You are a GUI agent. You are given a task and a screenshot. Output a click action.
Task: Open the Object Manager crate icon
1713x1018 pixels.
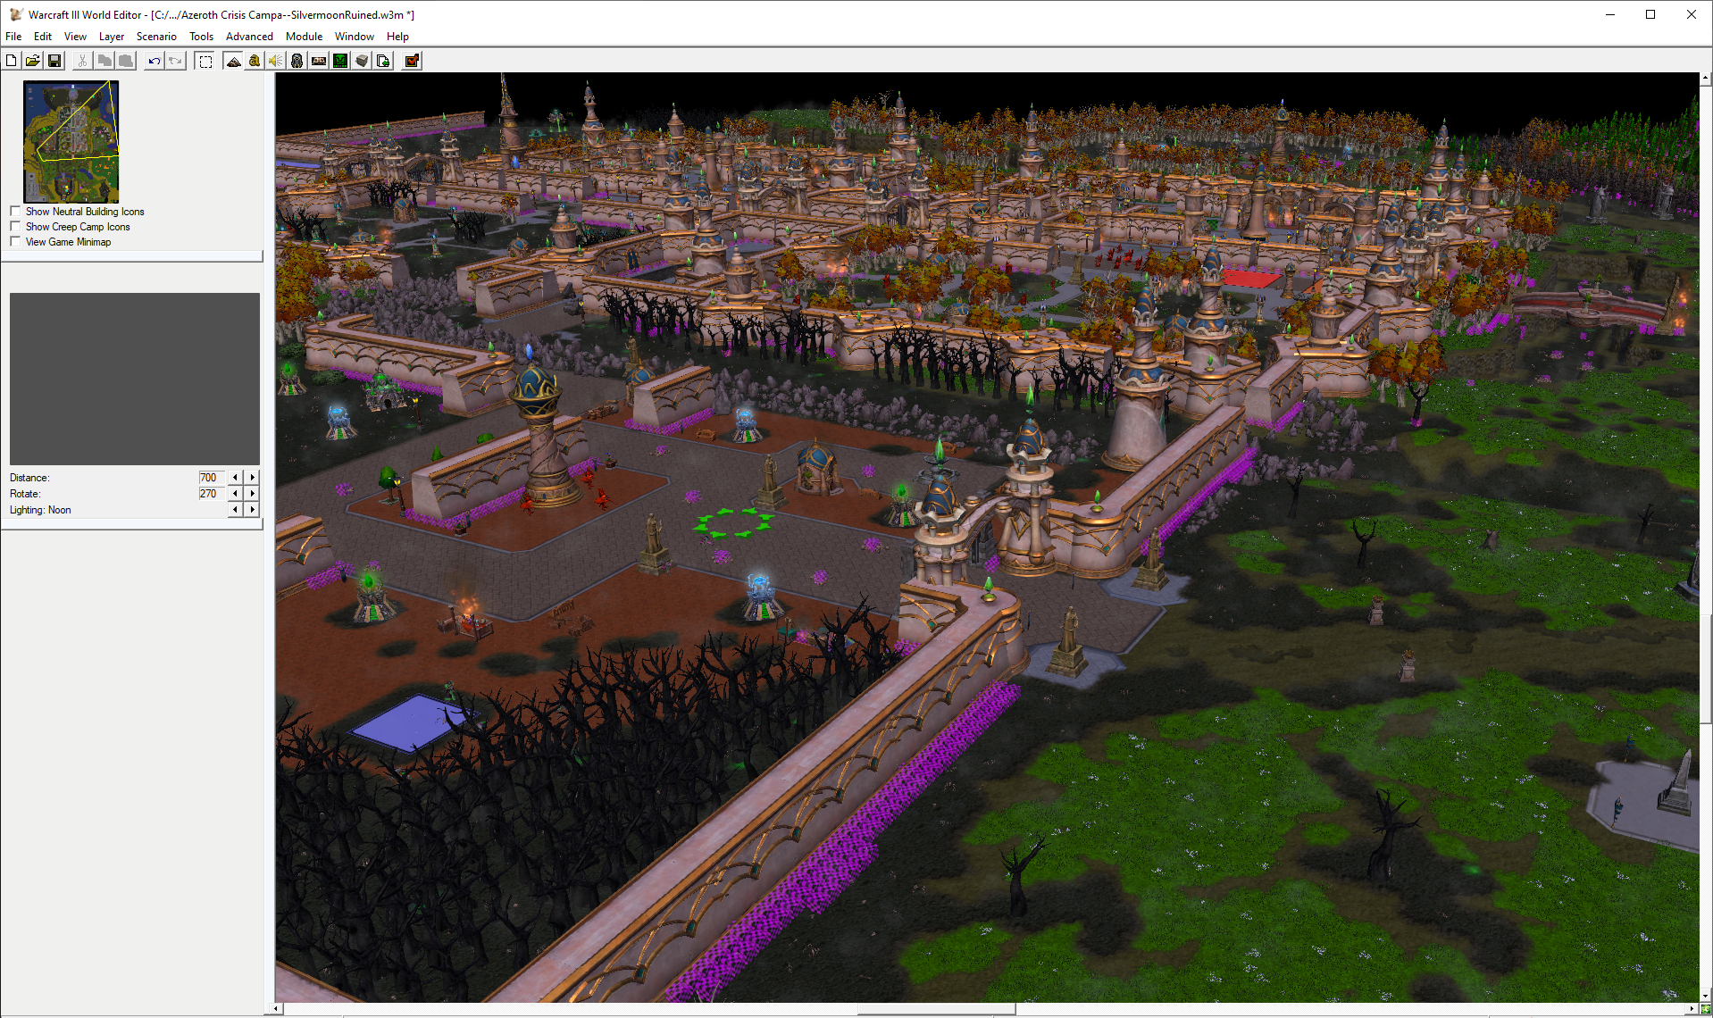(x=362, y=61)
